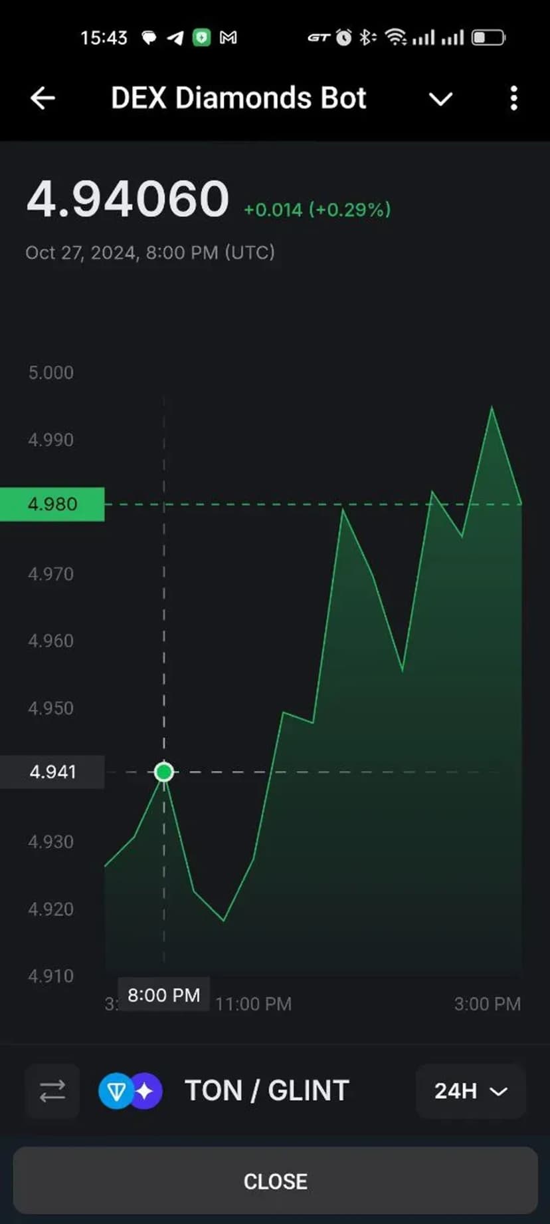550x1224 pixels.
Task: Tap the DEX Diamonds Bot title
Action: [x=238, y=98]
